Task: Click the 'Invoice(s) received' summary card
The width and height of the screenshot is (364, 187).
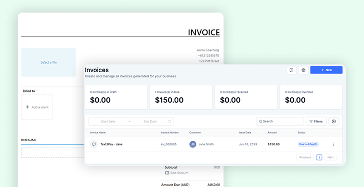Action: click(x=246, y=97)
